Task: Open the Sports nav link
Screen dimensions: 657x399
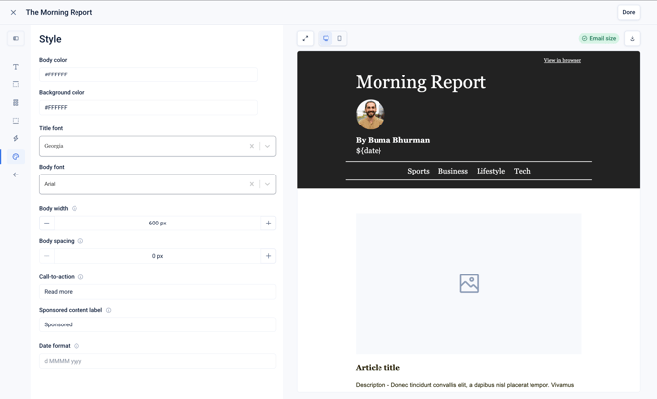Action: click(418, 171)
